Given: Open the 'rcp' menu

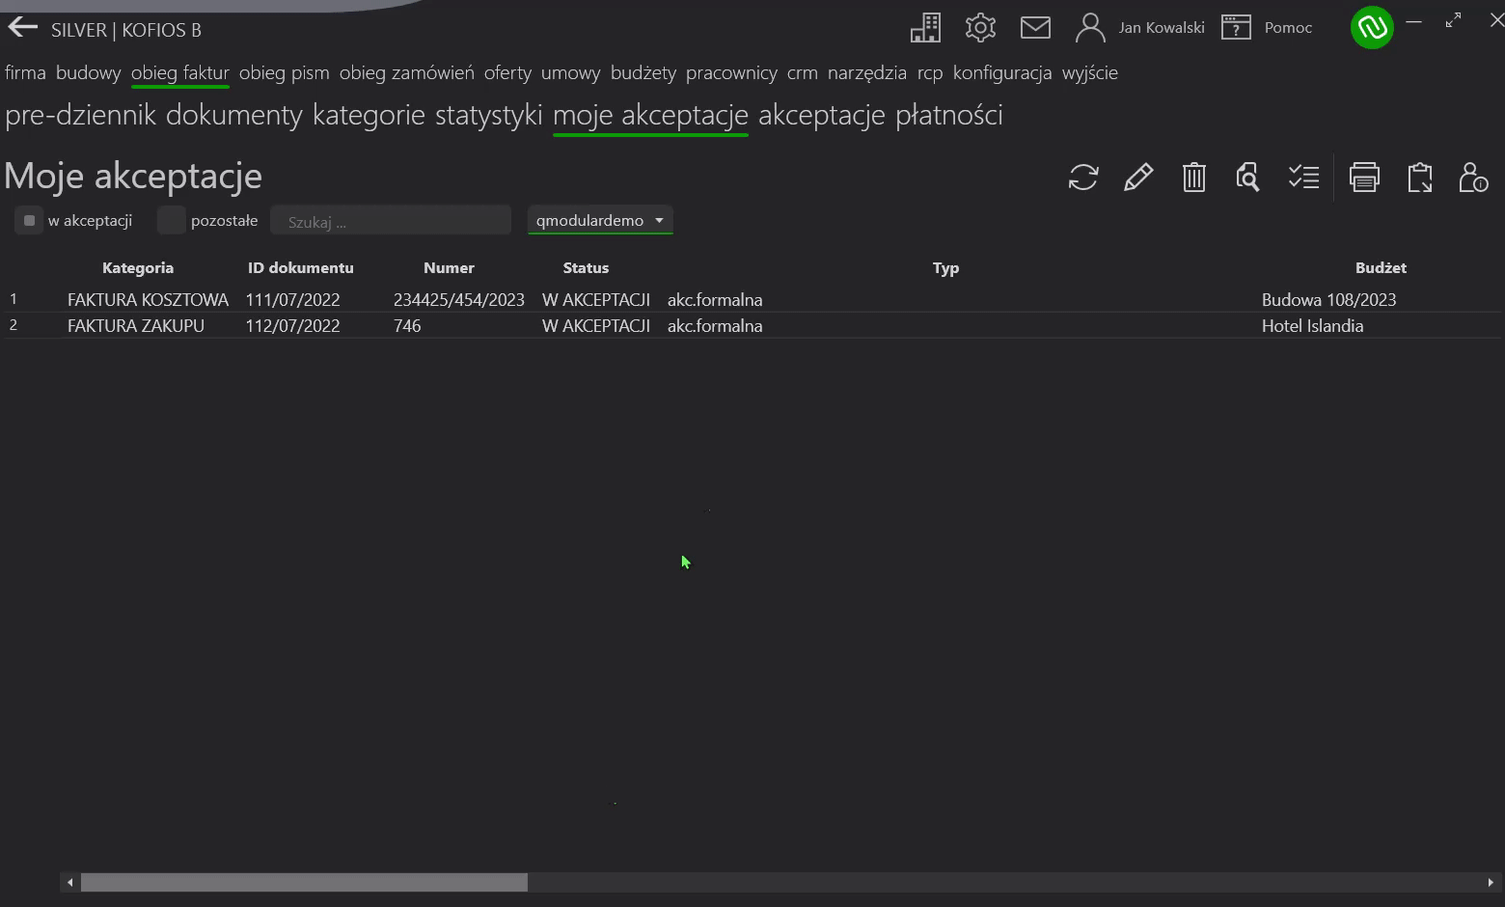Looking at the screenshot, I should coord(930,72).
